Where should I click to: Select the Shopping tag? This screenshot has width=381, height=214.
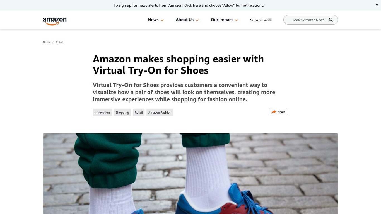(x=122, y=113)
